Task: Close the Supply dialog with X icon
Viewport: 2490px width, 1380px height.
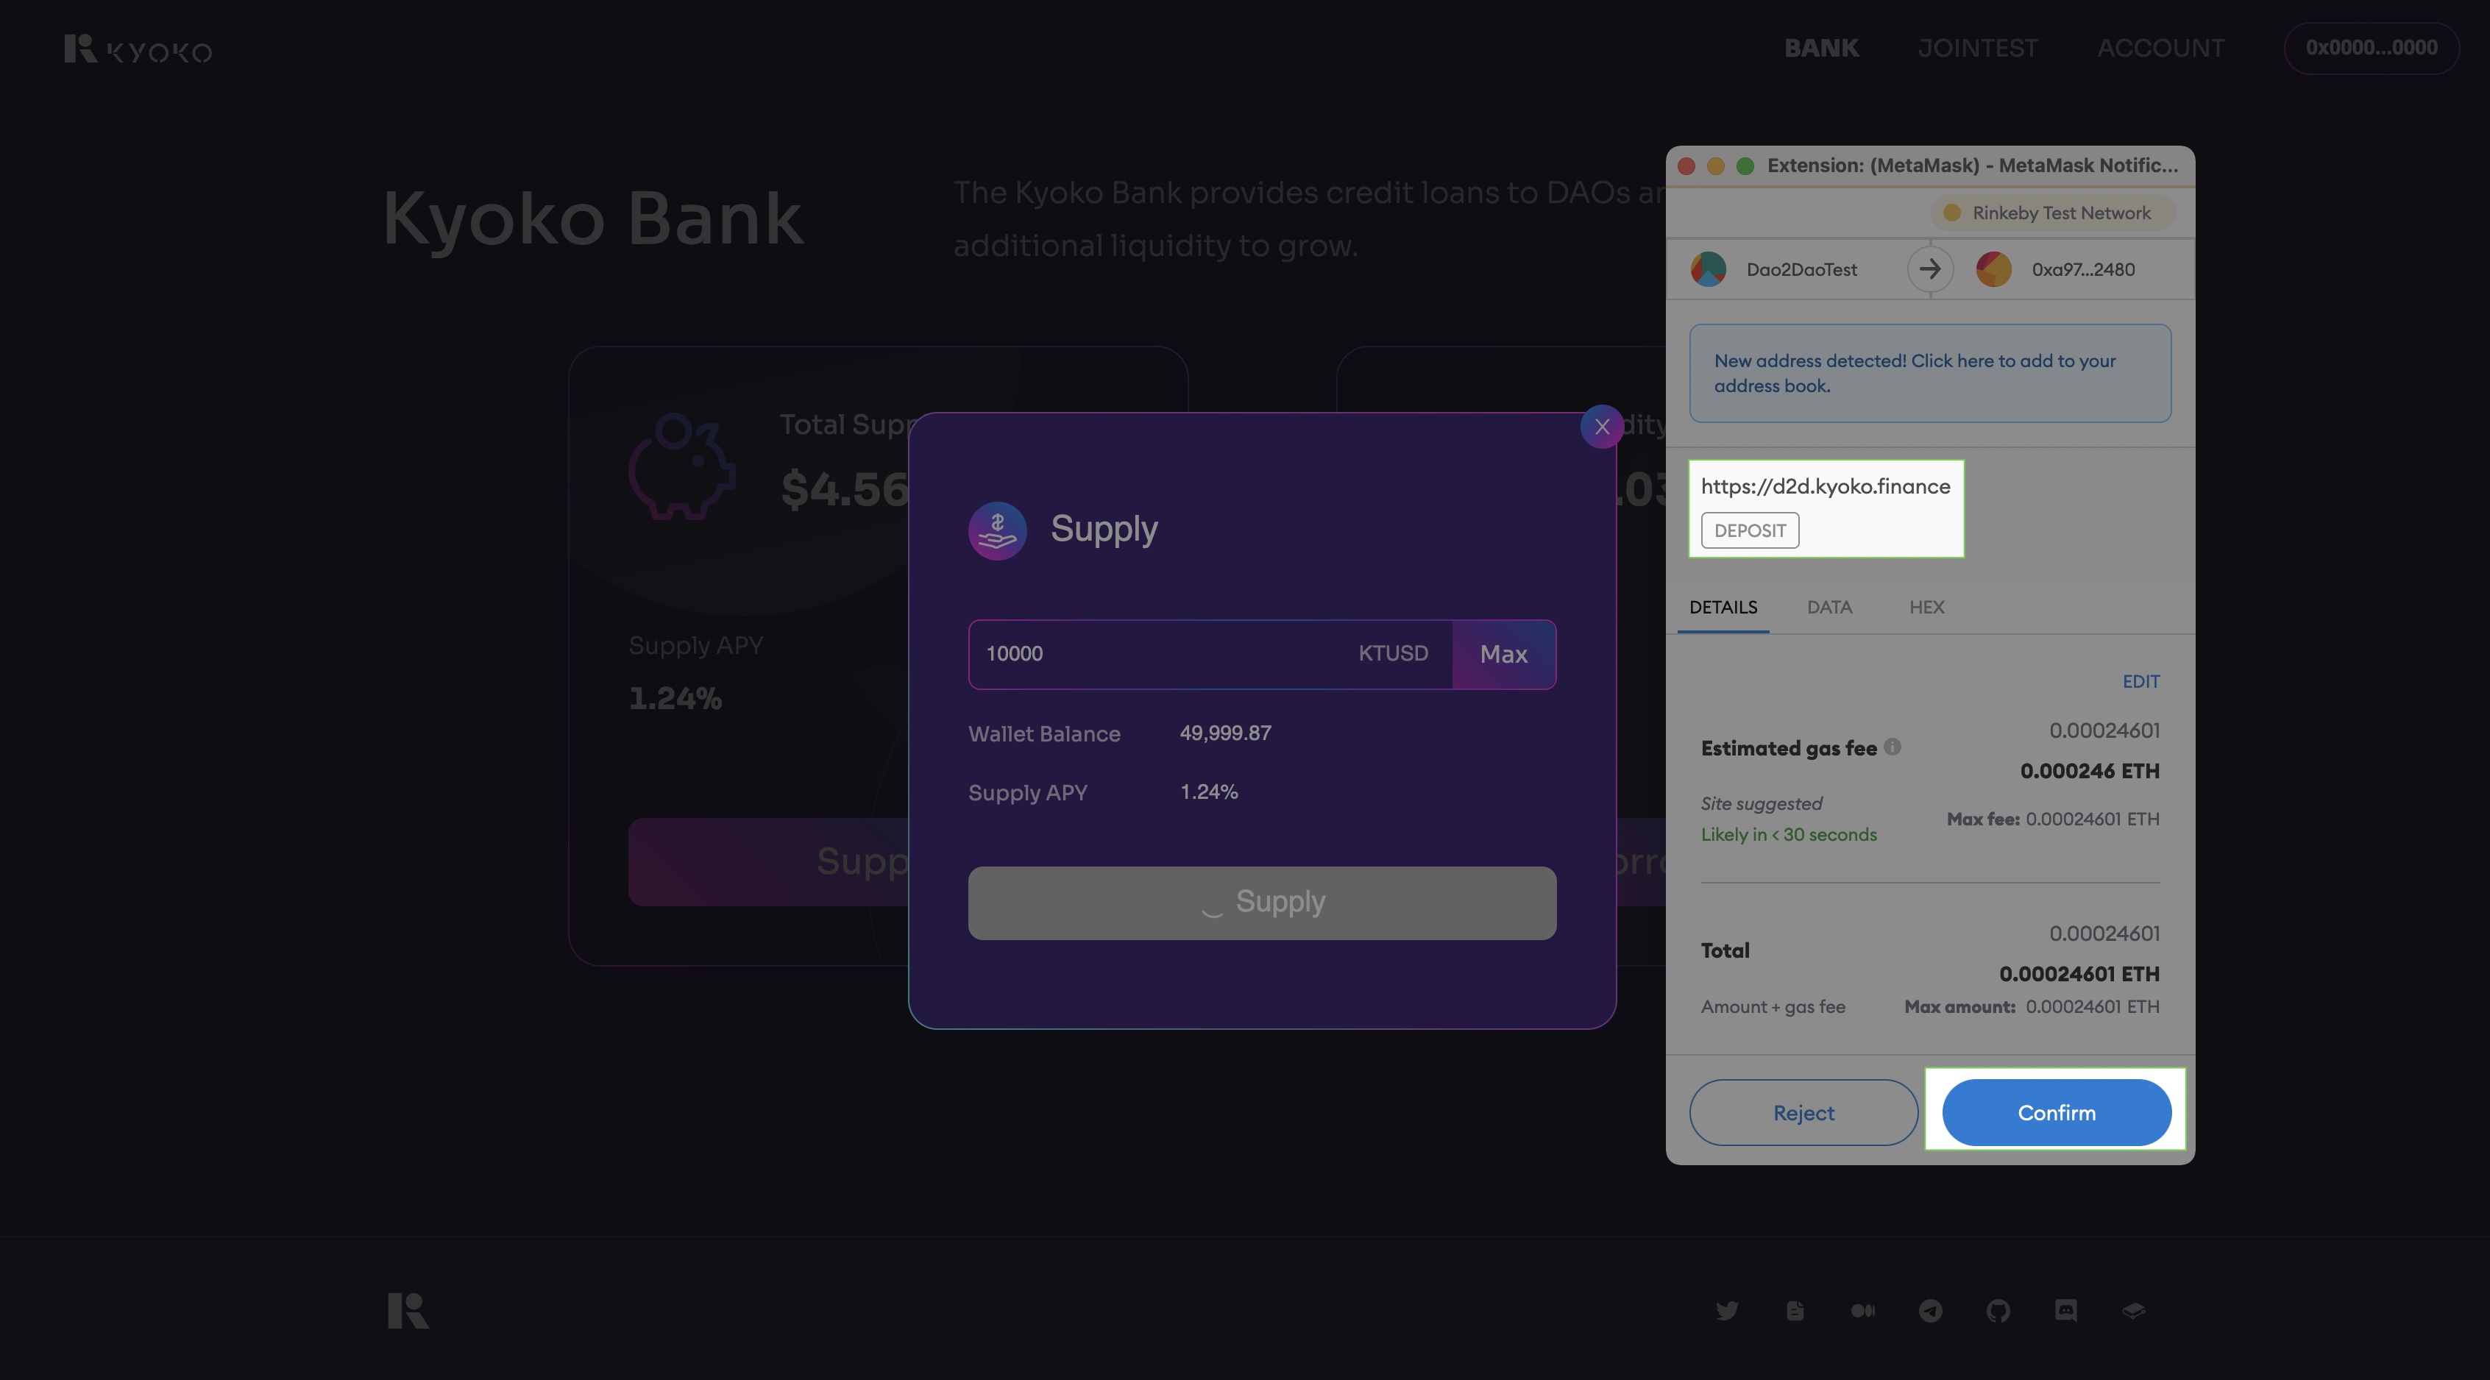Action: tap(1602, 426)
